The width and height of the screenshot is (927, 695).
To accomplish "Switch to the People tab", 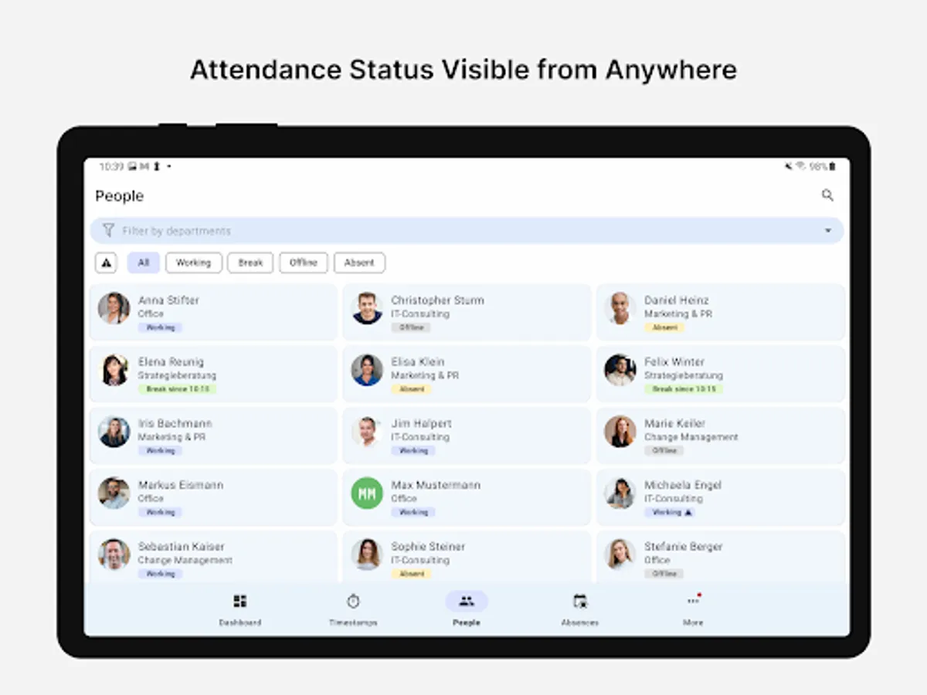I will click(466, 608).
